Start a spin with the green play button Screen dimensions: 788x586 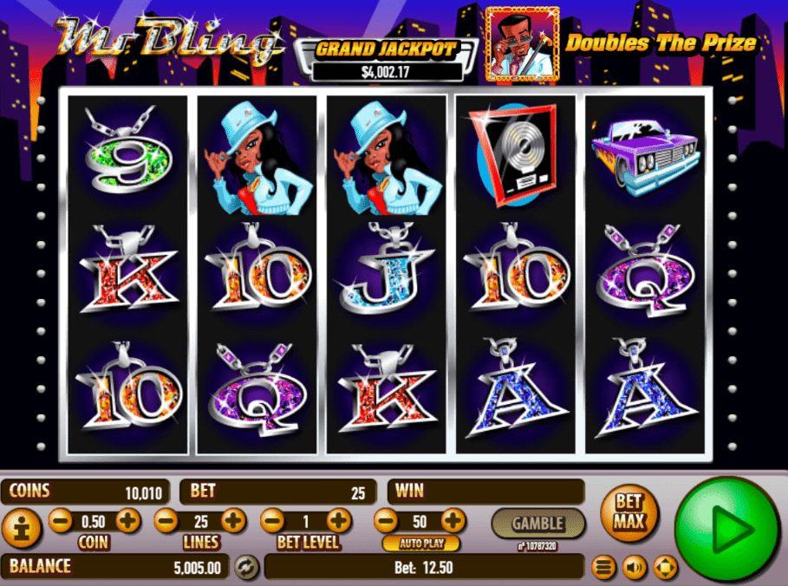tap(727, 529)
